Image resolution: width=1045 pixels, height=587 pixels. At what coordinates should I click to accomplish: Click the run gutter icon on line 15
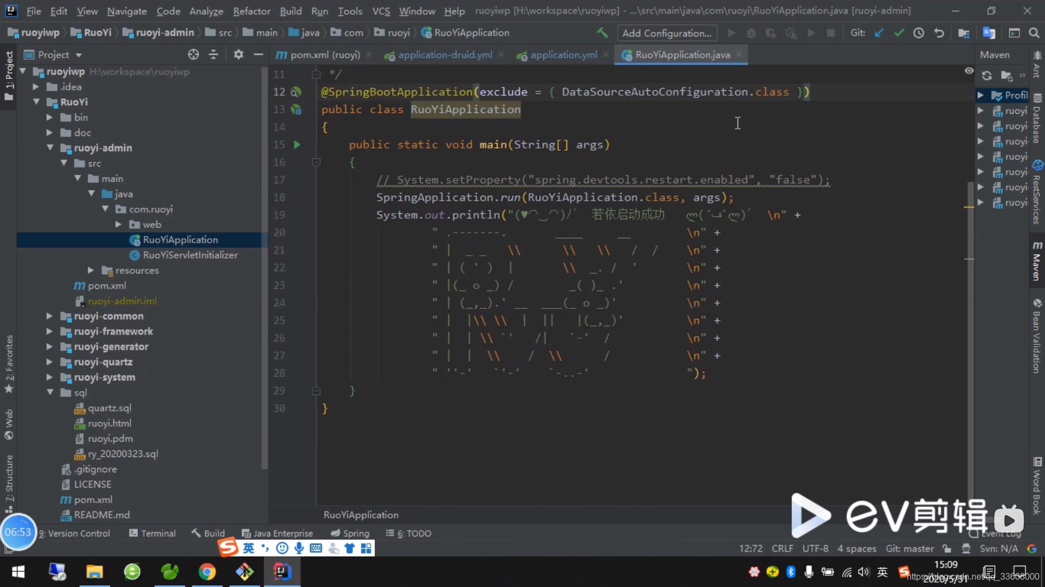pyautogui.click(x=297, y=145)
